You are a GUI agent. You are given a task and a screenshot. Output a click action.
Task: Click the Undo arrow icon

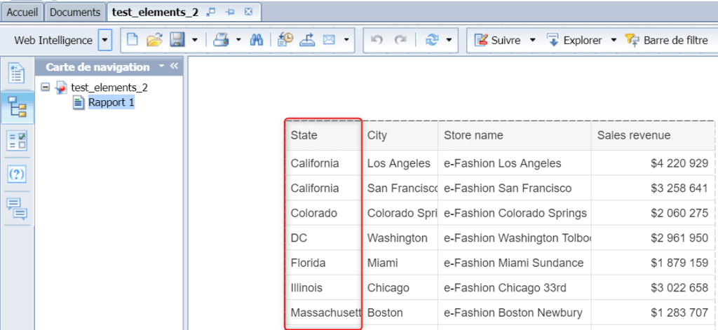pos(377,41)
